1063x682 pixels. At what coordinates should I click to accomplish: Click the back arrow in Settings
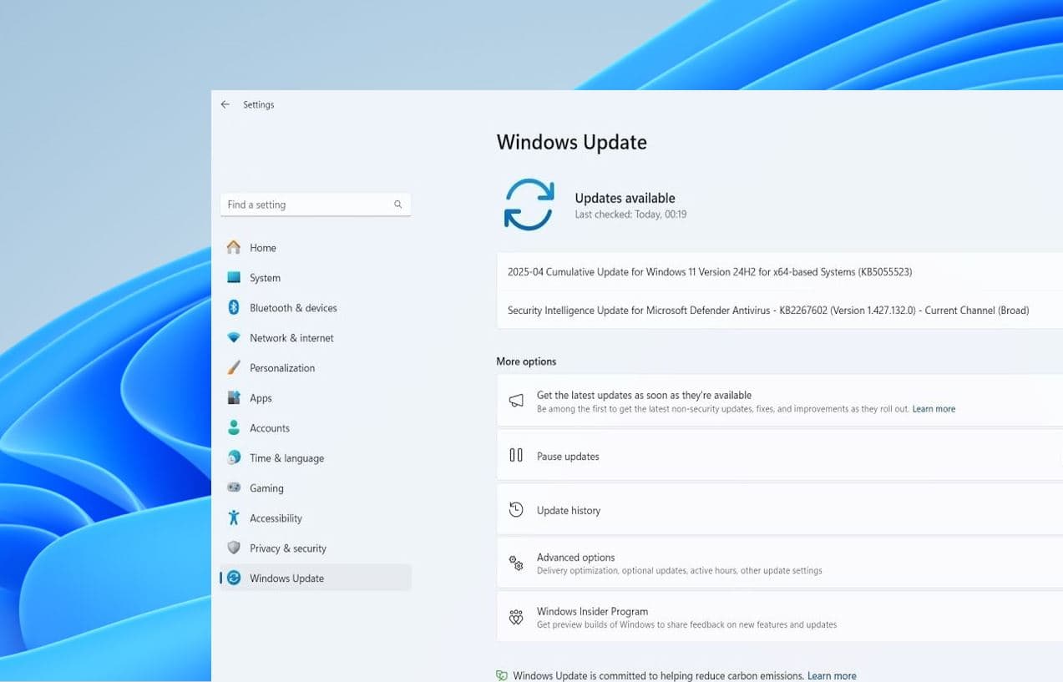coord(225,104)
